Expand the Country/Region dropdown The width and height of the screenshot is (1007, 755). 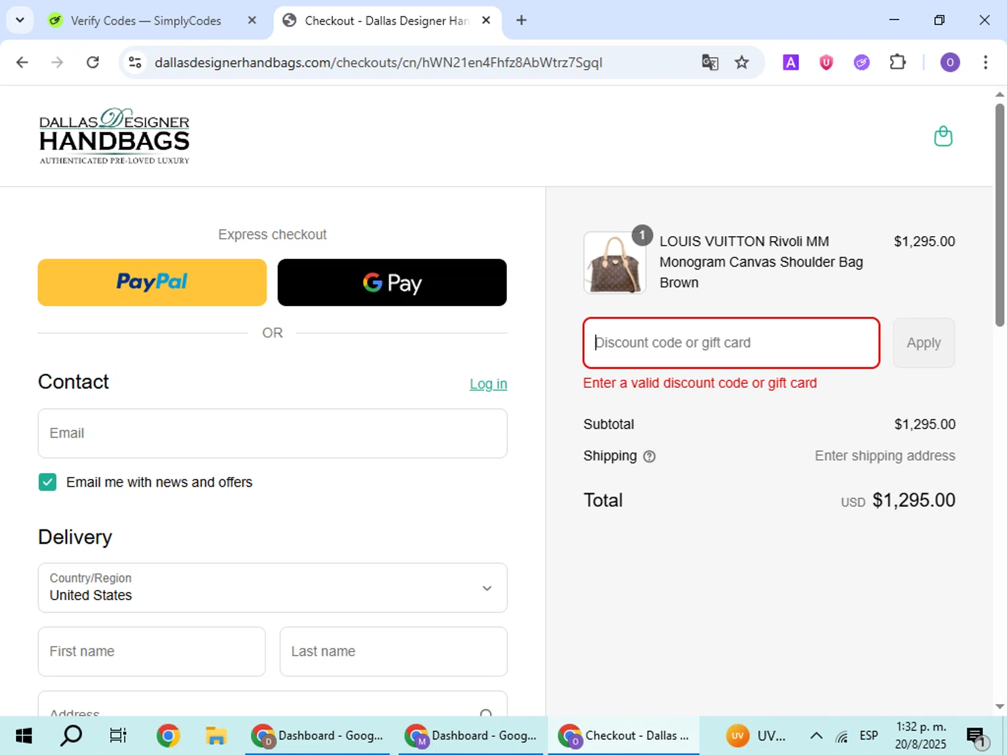point(273,588)
